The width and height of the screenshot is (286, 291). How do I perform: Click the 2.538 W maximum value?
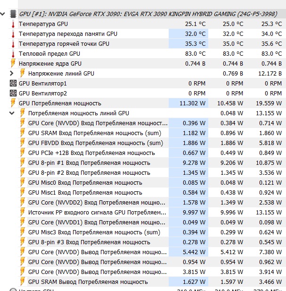(x=270, y=203)
